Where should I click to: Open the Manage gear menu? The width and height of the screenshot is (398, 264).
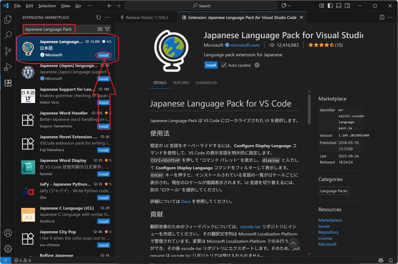point(8,249)
